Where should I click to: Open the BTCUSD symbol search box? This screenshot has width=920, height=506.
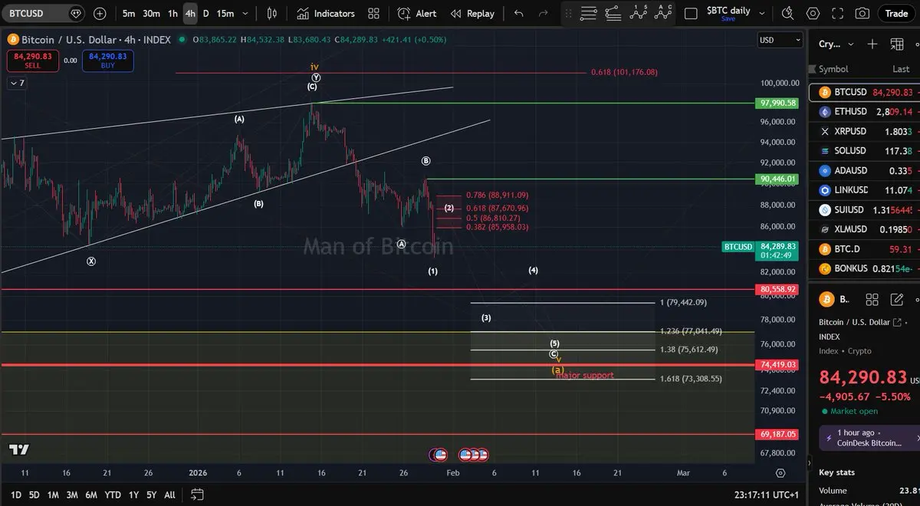tap(44, 13)
